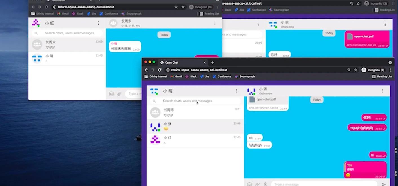Viewport: 398px width, 186px height.
Task: Click the Today date label in front chat
Action: point(317,100)
